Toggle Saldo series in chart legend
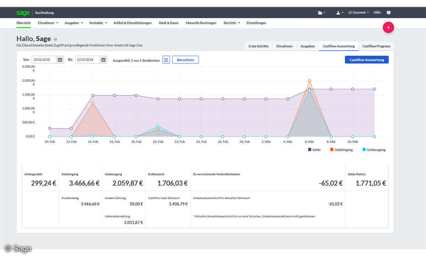 pos(314,150)
